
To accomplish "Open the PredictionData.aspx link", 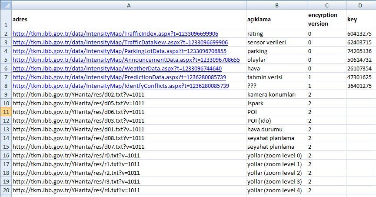I will pos(119,77).
